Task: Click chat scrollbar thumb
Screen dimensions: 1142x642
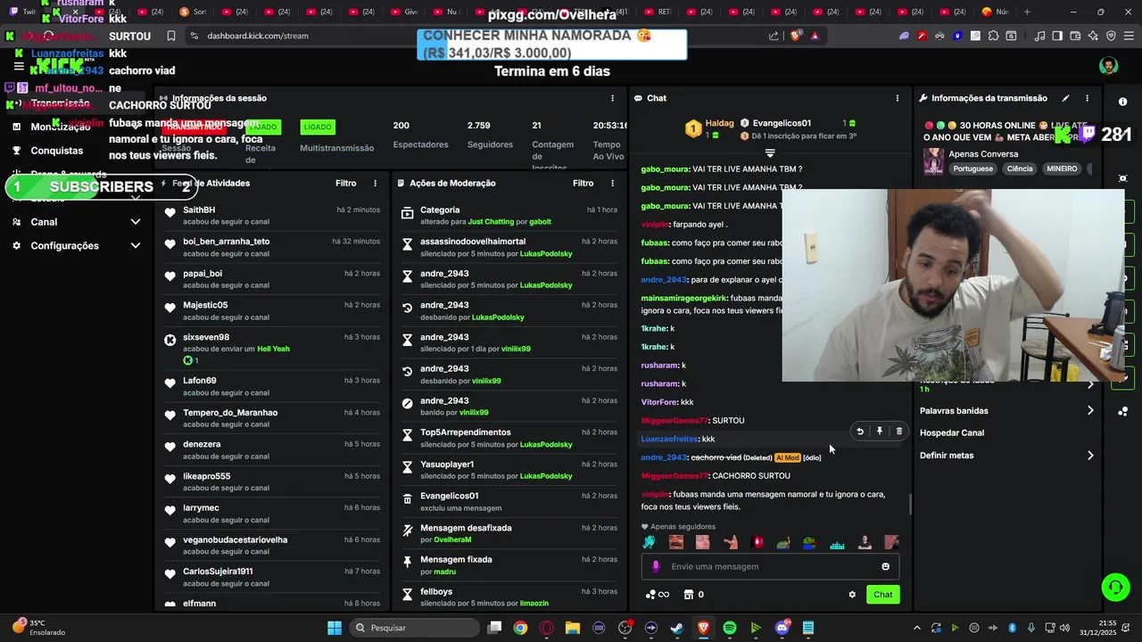Action: [910, 504]
